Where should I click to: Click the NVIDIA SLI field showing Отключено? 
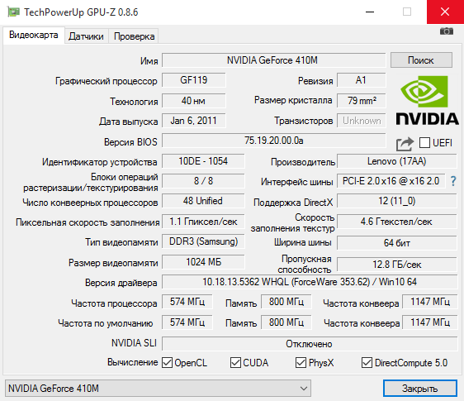coord(310,344)
